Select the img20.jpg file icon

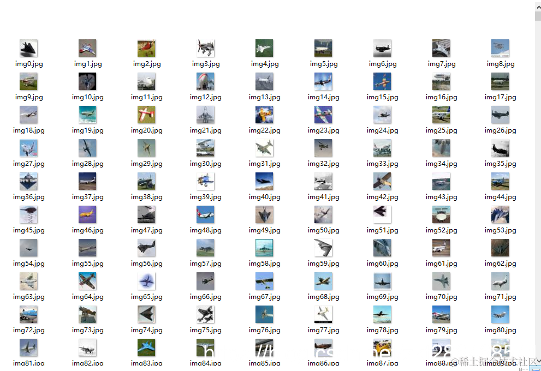pyautogui.click(x=147, y=115)
